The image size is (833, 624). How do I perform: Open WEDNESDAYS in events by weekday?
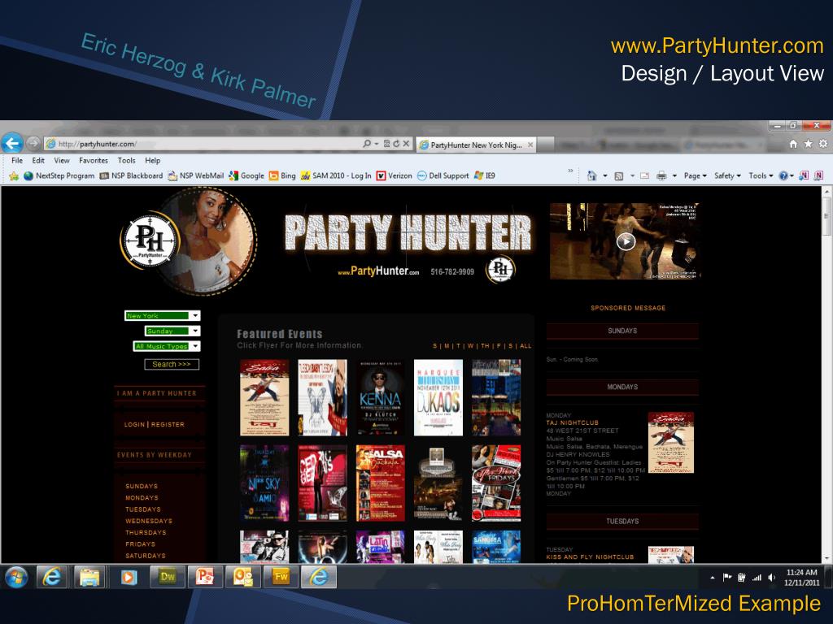[149, 521]
